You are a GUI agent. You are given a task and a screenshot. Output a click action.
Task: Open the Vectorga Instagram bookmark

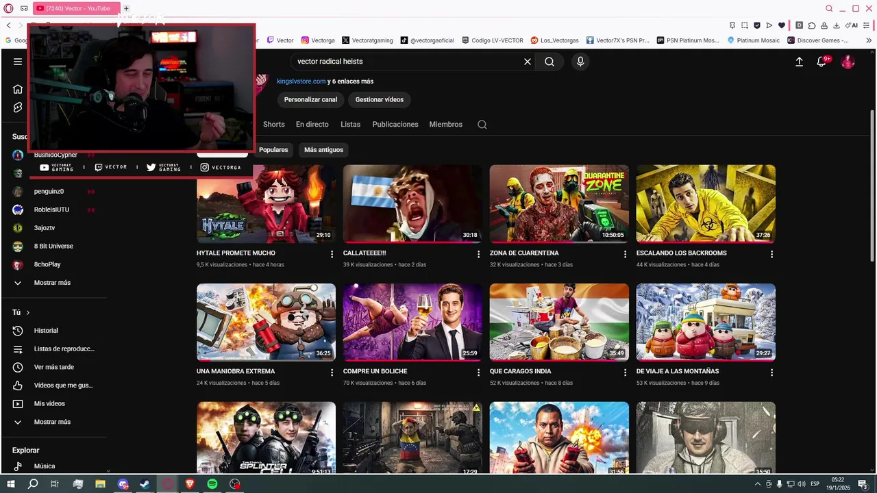tap(319, 40)
